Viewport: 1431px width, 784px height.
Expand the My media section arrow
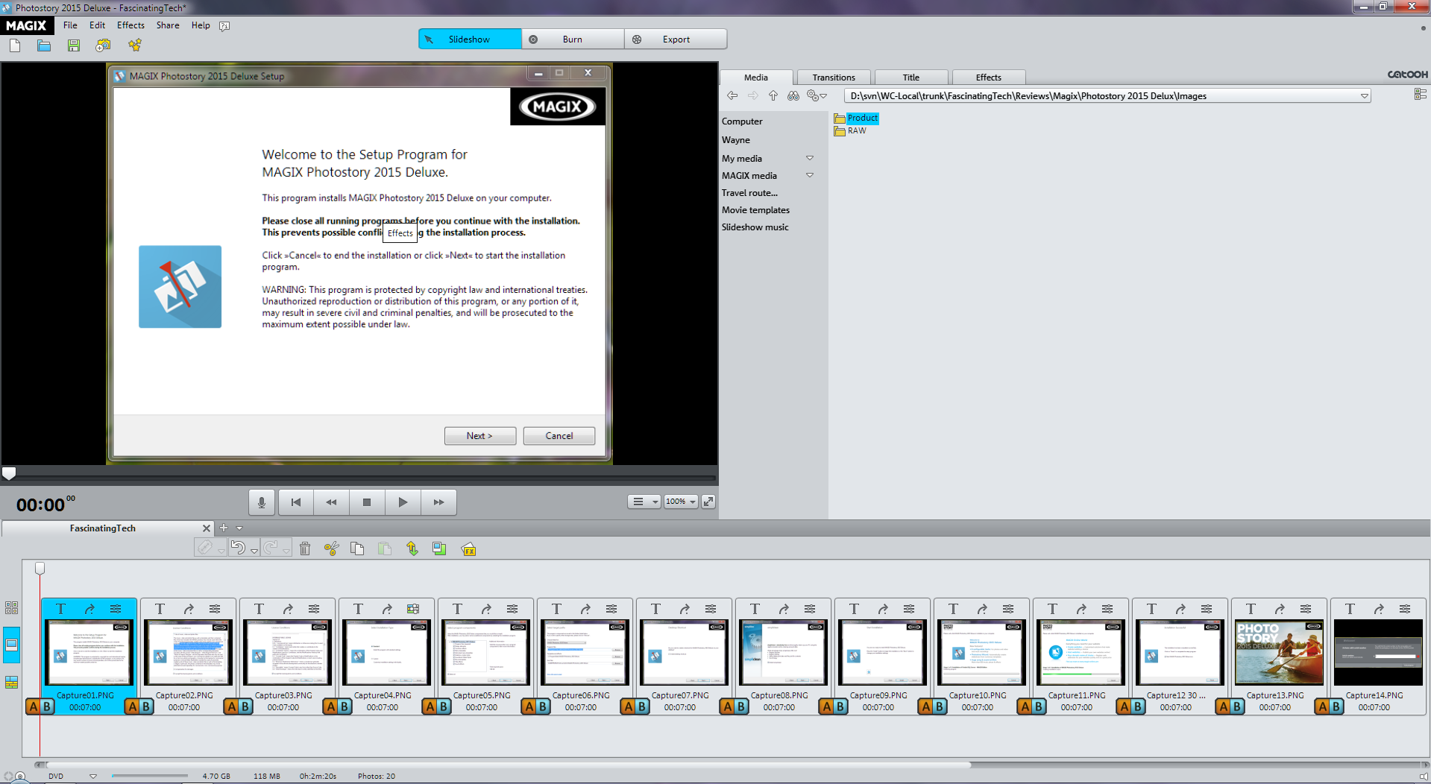pos(810,158)
